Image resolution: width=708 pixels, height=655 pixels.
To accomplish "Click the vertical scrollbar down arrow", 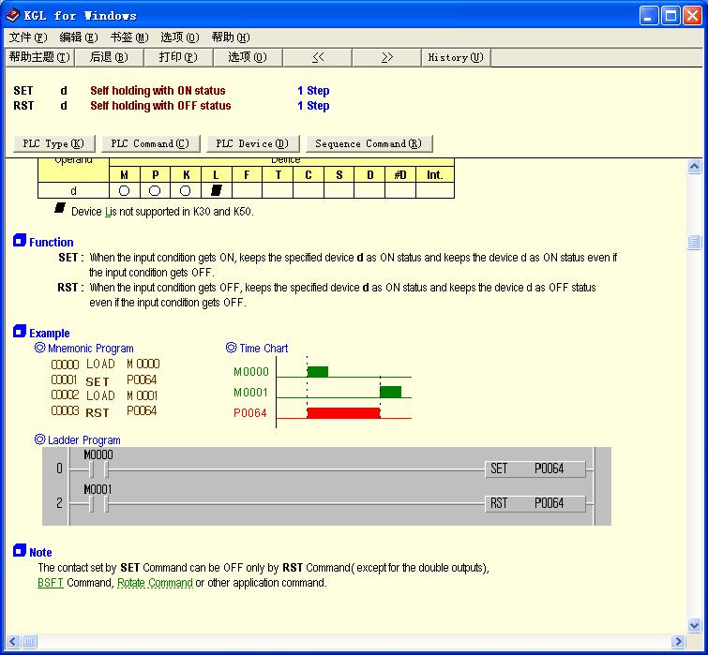I will (695, 625).
